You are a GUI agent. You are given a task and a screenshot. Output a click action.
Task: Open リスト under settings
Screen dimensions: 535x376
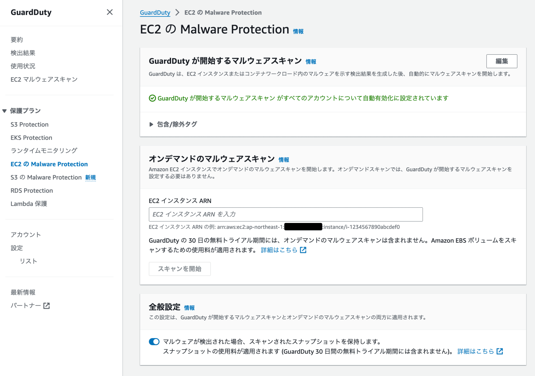[28, 261]
